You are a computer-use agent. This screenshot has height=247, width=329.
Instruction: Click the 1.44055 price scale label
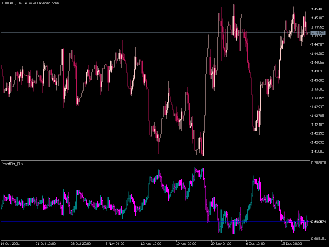click(318, 63)
